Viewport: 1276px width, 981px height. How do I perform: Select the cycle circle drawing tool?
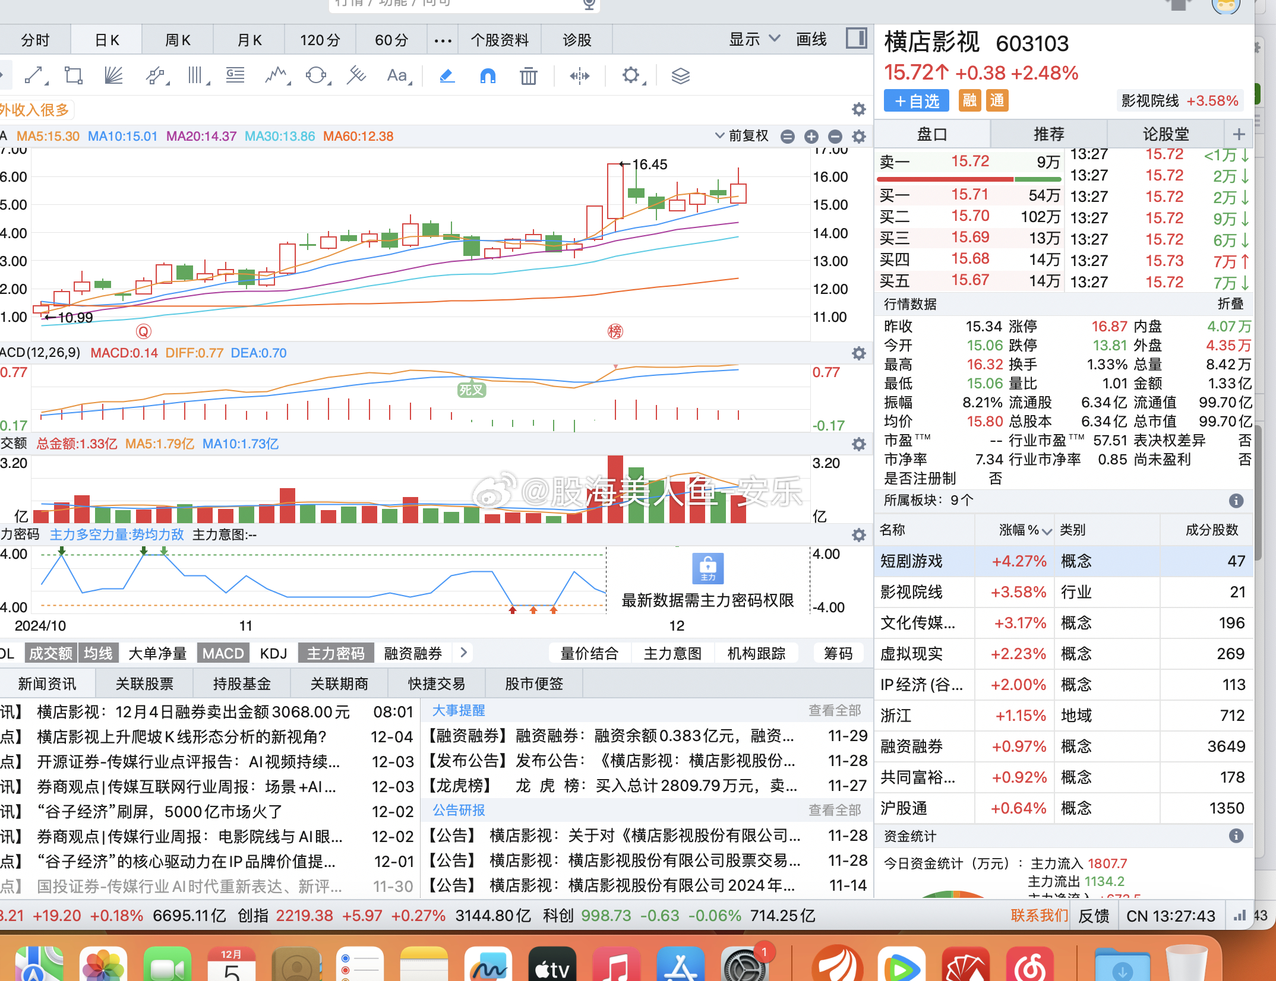(x=317, y=75)
